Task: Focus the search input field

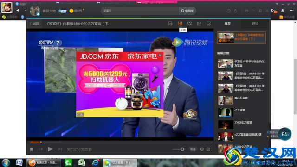Action: tap(140, 11)
